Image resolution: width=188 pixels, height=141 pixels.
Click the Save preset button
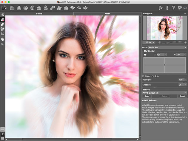pos(147,96)
